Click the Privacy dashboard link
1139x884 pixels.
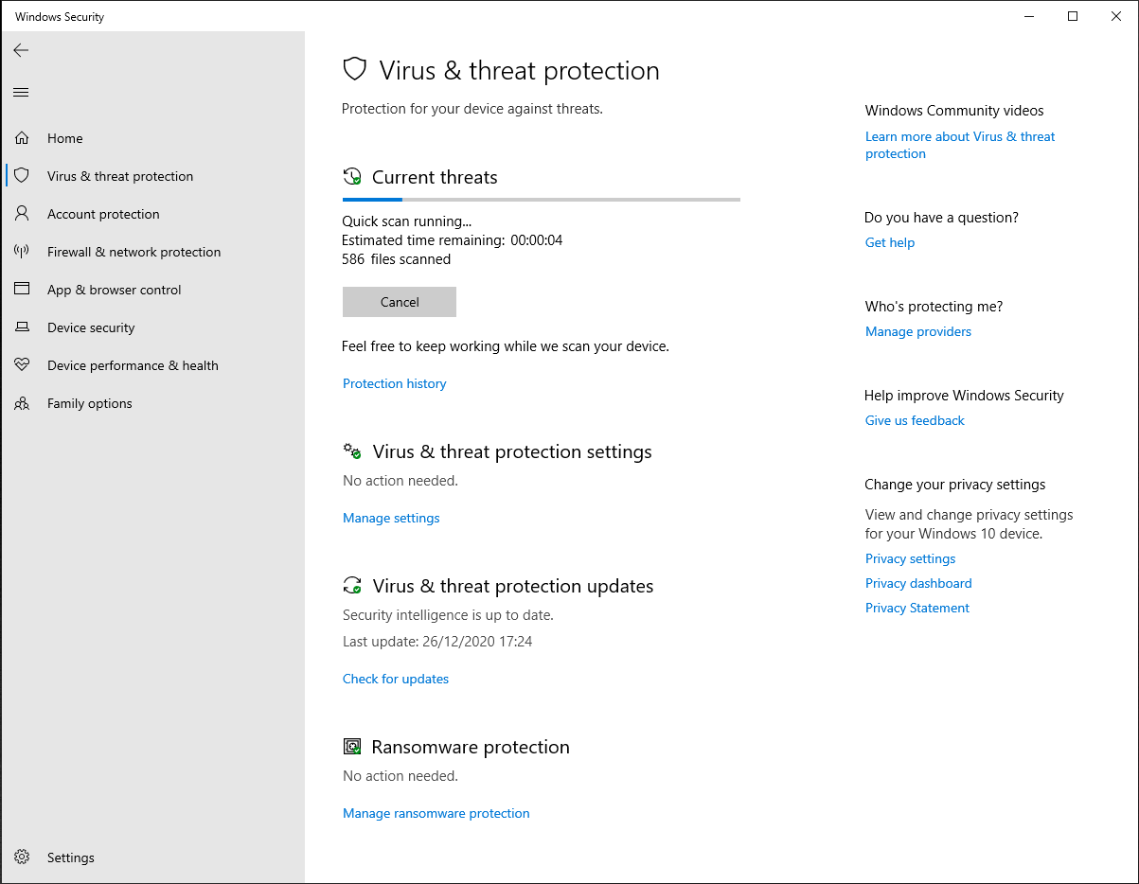(917, 583)
